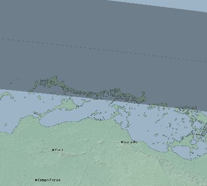Click the city dot nearest the eastern bay coastline
This screenshot has width=207, height=186.
coord(122,142)
